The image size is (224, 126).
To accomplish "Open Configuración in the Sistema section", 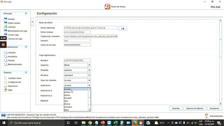I will coord(14,82).
